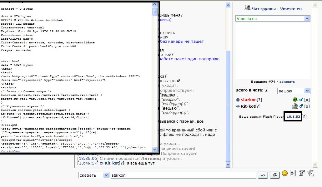Click the playing cards game icon

311,173
